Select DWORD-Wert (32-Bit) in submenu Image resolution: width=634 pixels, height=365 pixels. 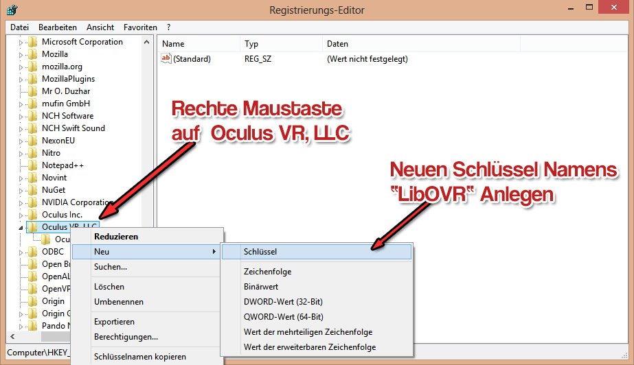[317, 302]
